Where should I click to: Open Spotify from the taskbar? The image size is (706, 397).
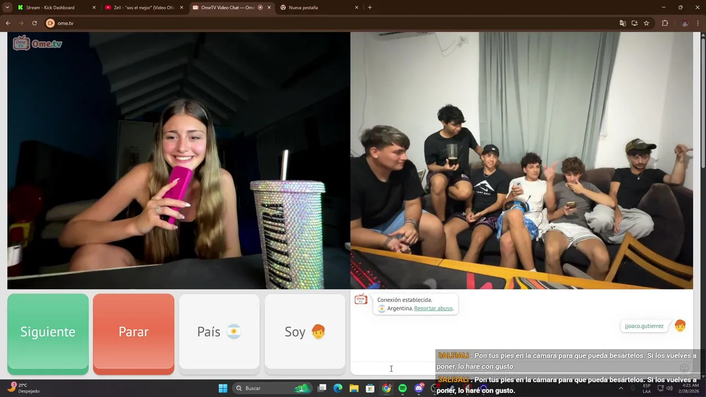[403, 388]
